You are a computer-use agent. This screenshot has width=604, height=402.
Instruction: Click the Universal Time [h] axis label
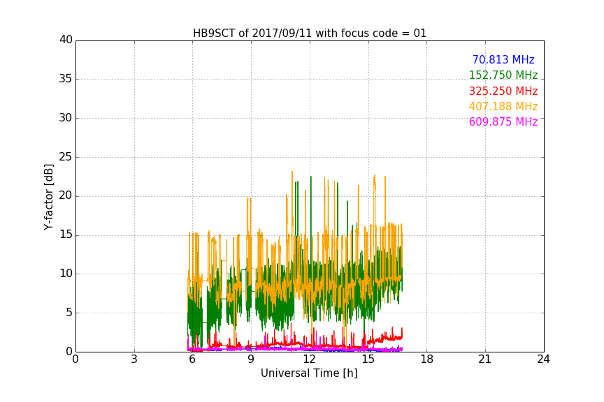pos(309,373)
